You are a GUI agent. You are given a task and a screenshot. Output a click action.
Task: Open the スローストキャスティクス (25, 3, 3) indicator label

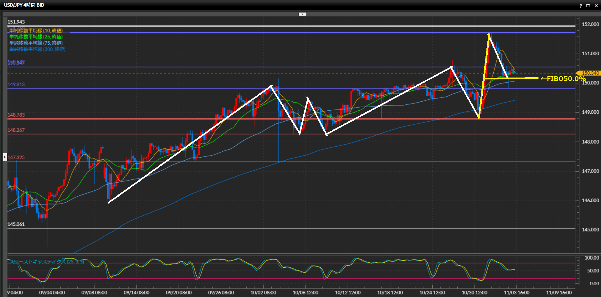[46, 262]
